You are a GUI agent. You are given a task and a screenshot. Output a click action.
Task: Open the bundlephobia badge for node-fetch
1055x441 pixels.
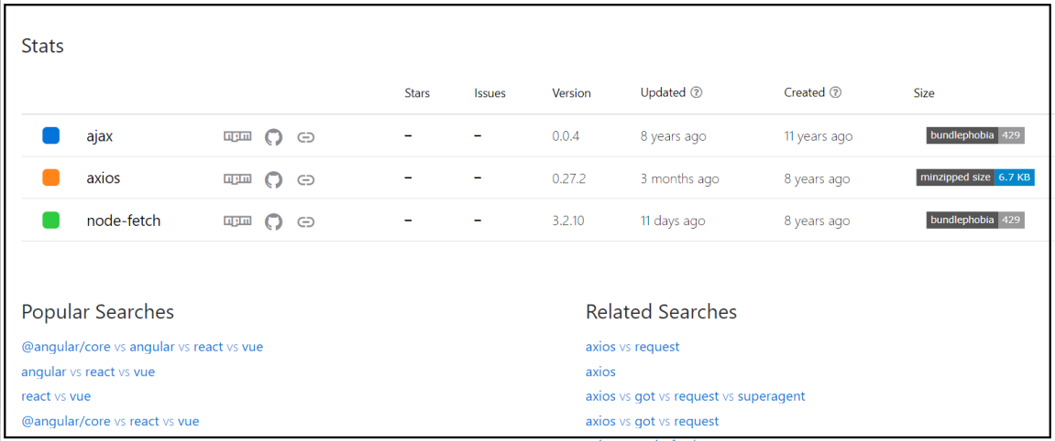(x=975, y=220)
